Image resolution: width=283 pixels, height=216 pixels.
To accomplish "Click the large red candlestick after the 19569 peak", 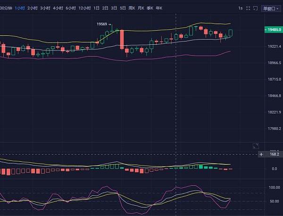I will (x=122, y=40).
